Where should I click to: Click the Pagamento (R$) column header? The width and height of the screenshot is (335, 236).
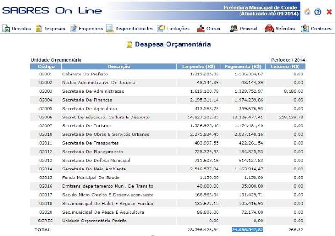pyautogui.click(x=243, y=66)
